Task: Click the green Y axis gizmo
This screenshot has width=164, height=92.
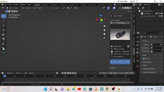Action: point(101,20)
